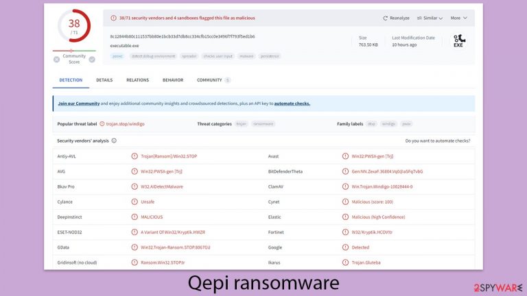The image size is (527, 296).
Task: Click the community score bar
Action: (74, 51)
